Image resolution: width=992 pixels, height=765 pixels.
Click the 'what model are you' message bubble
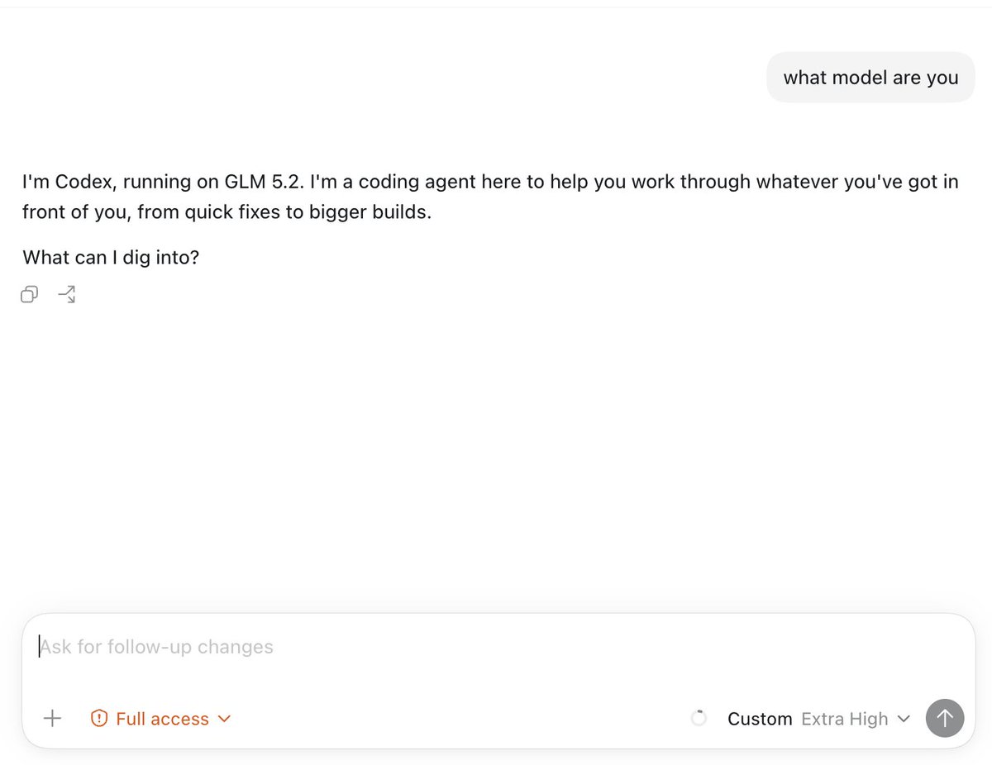tap(870, 78)
